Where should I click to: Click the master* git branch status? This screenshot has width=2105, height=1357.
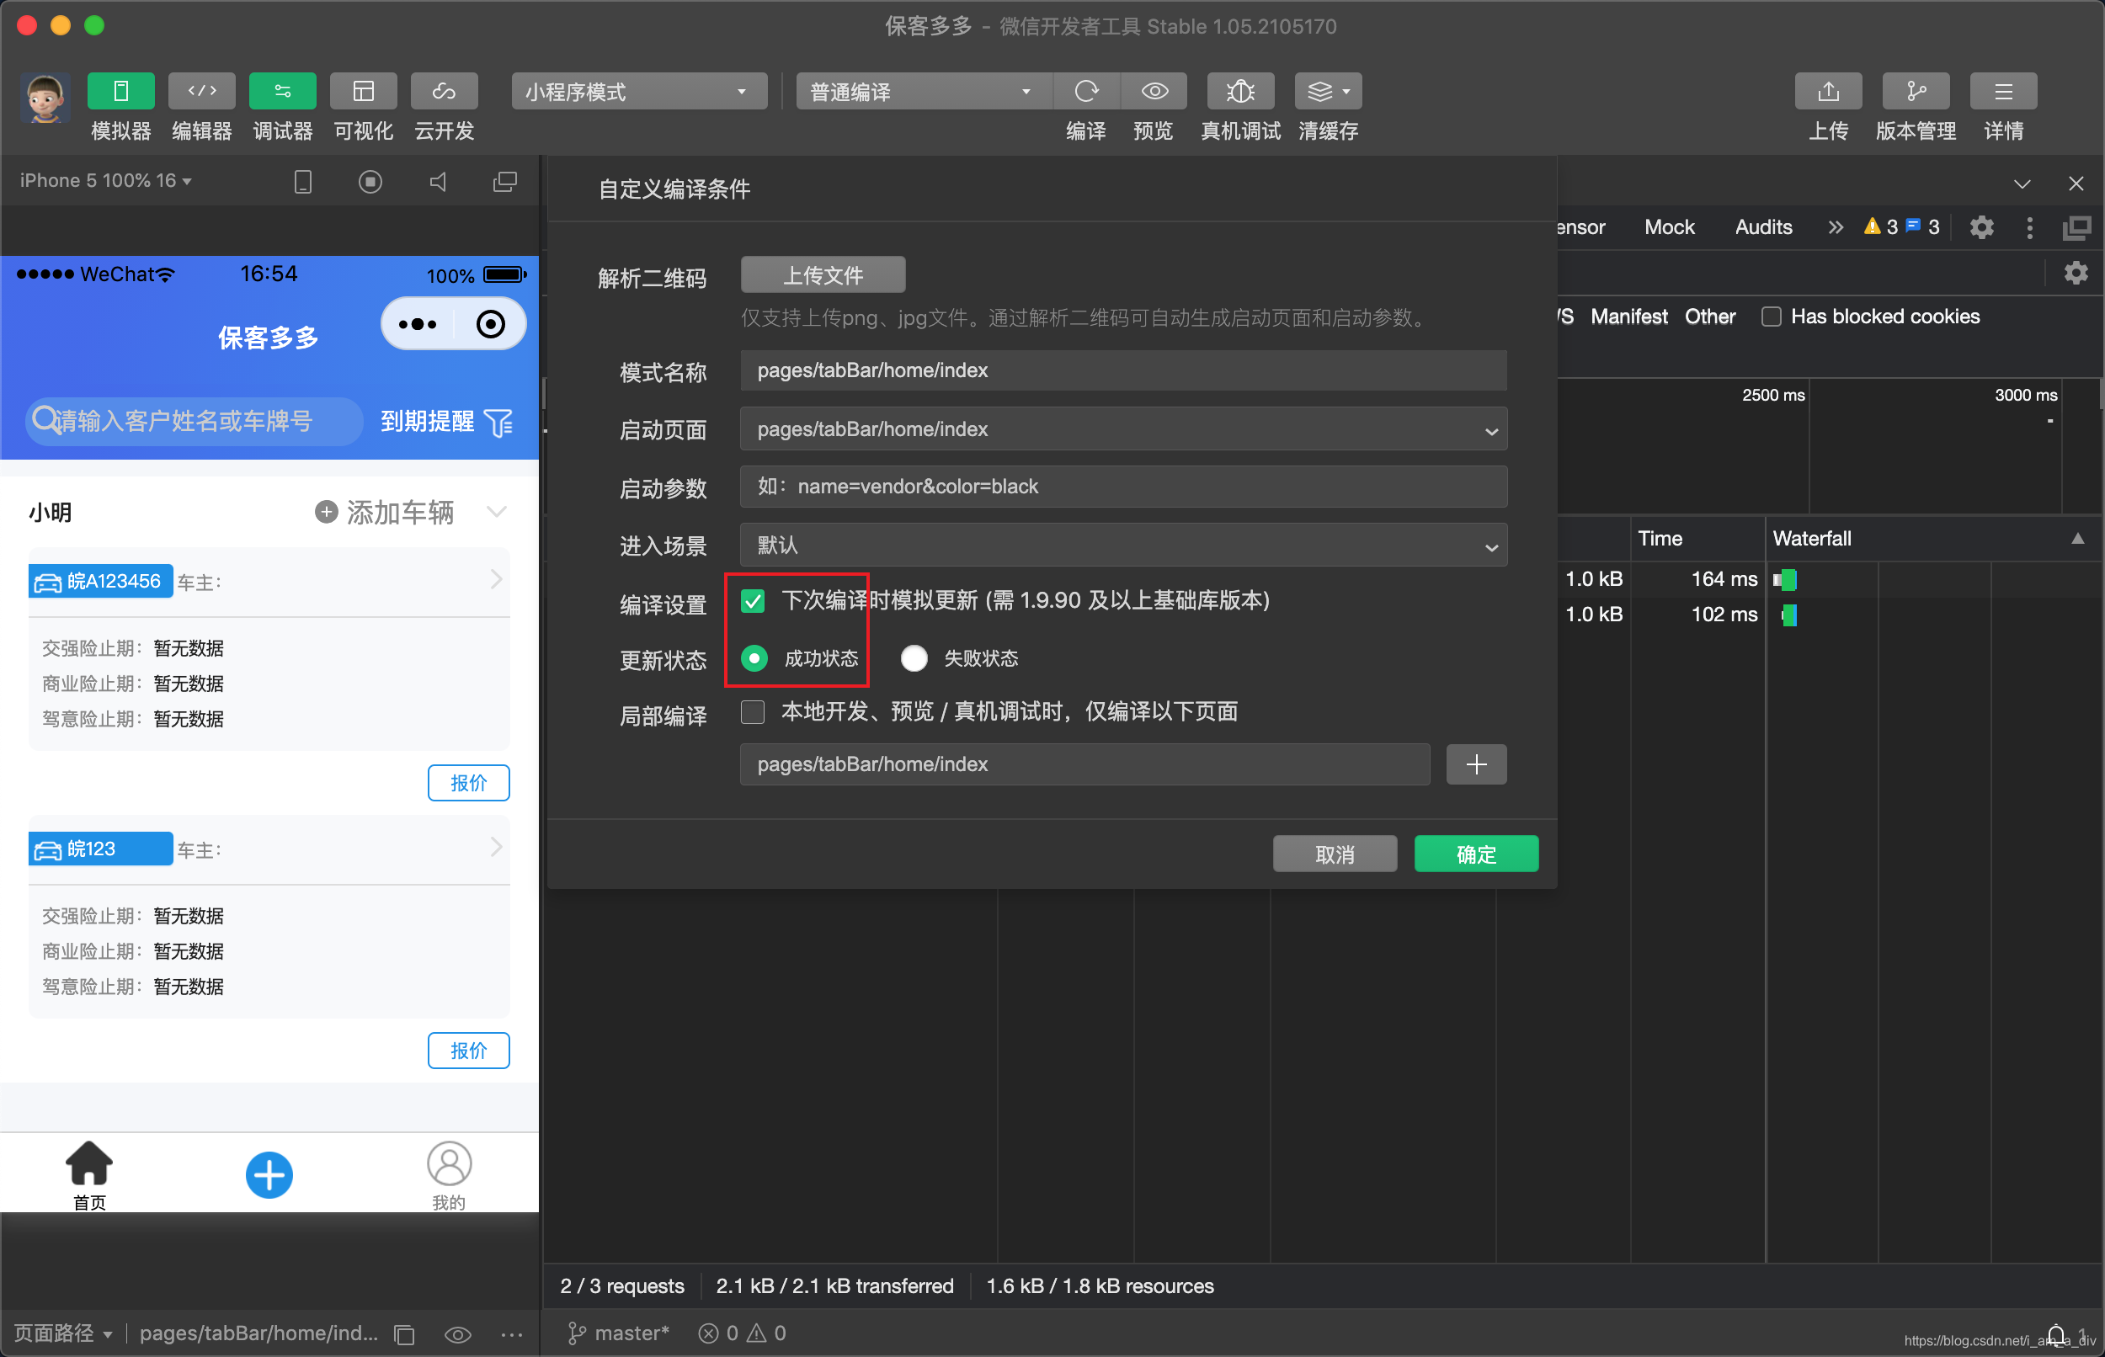pyautogui.click(x=619, y=1333)
